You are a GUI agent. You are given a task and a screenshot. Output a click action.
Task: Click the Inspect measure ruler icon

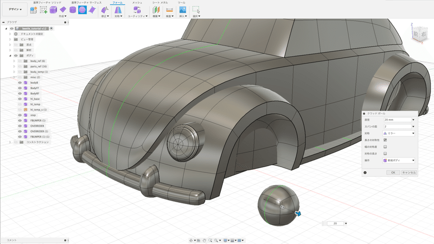point(170,10)
